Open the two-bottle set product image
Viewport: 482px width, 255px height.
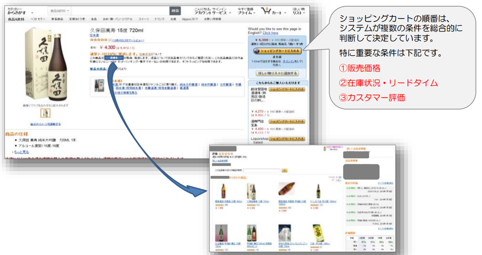tap(252, 233)
